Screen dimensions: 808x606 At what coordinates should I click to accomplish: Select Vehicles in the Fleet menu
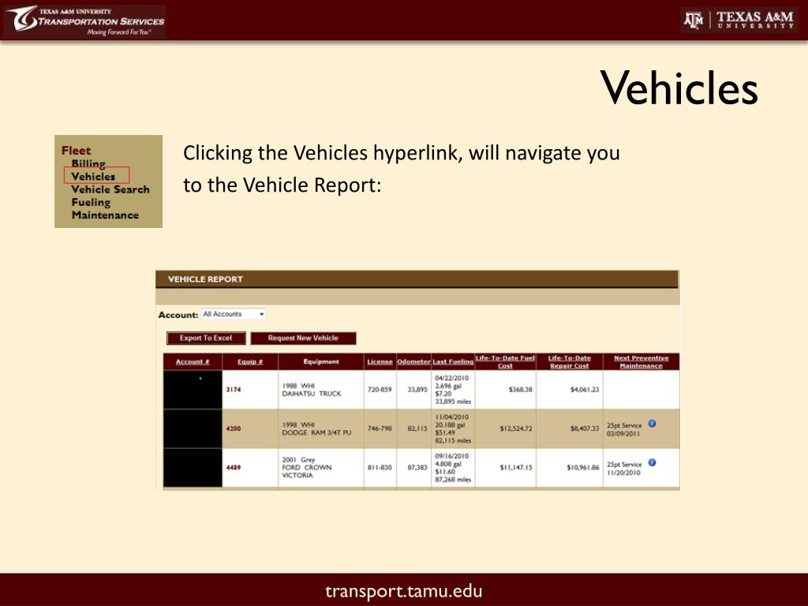tap(93, 176)
